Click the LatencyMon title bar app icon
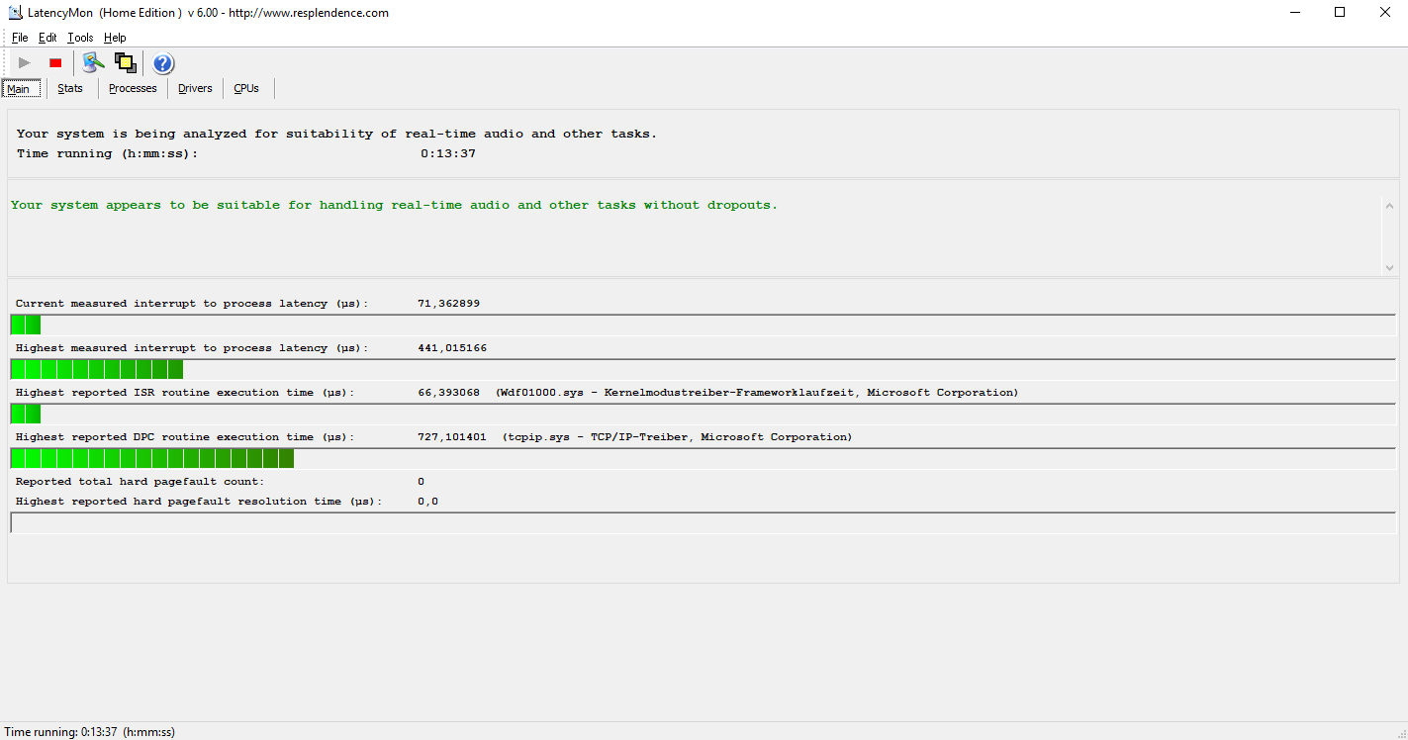1408x740 pixels. click(15, 13)
